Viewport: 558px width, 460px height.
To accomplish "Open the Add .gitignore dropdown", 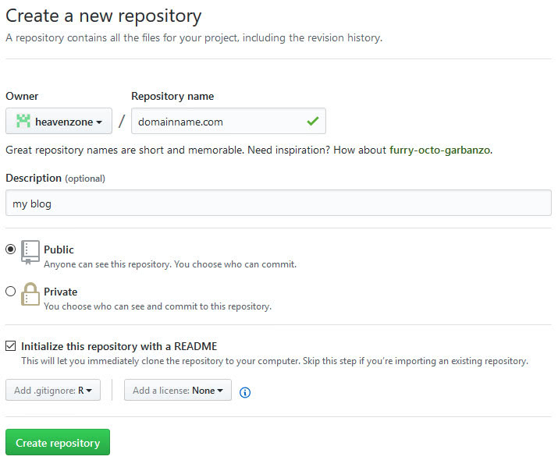I will coord(53,391).
